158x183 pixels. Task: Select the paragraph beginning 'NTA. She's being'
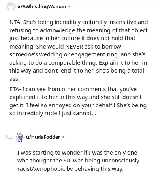tap(79, 50)
